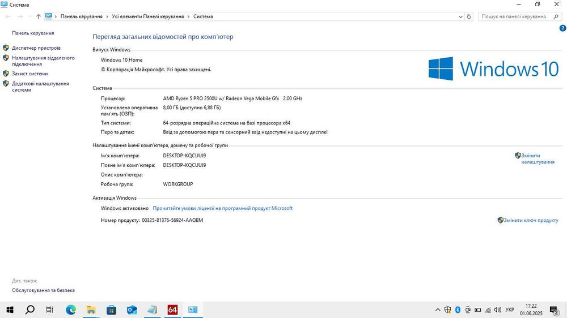Open notification center icon
Image resolution: width=567 pixels, height=318 pixels.
554,310
